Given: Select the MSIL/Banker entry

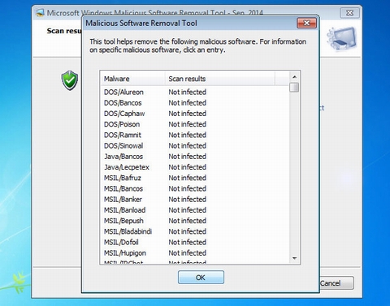Looking at the screenshot, I should click(x=123, y=200).
